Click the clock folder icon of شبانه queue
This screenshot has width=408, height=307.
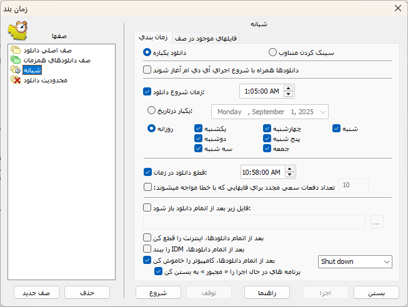[16, 70]
